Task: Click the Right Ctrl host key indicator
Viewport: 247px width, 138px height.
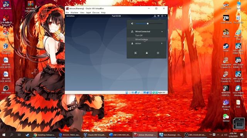Action: (x=162, y=92)
